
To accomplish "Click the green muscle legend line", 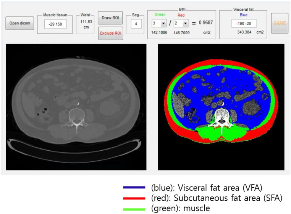I will [134, 209].
